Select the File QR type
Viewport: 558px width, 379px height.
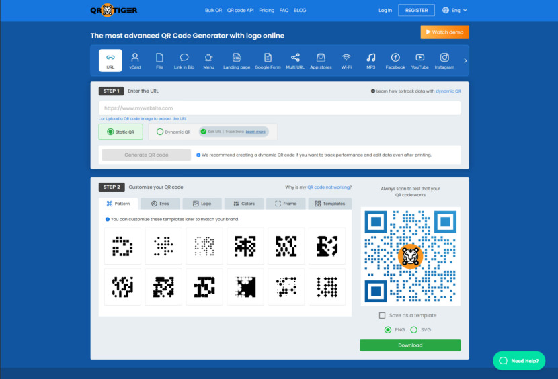coord(159,61)
